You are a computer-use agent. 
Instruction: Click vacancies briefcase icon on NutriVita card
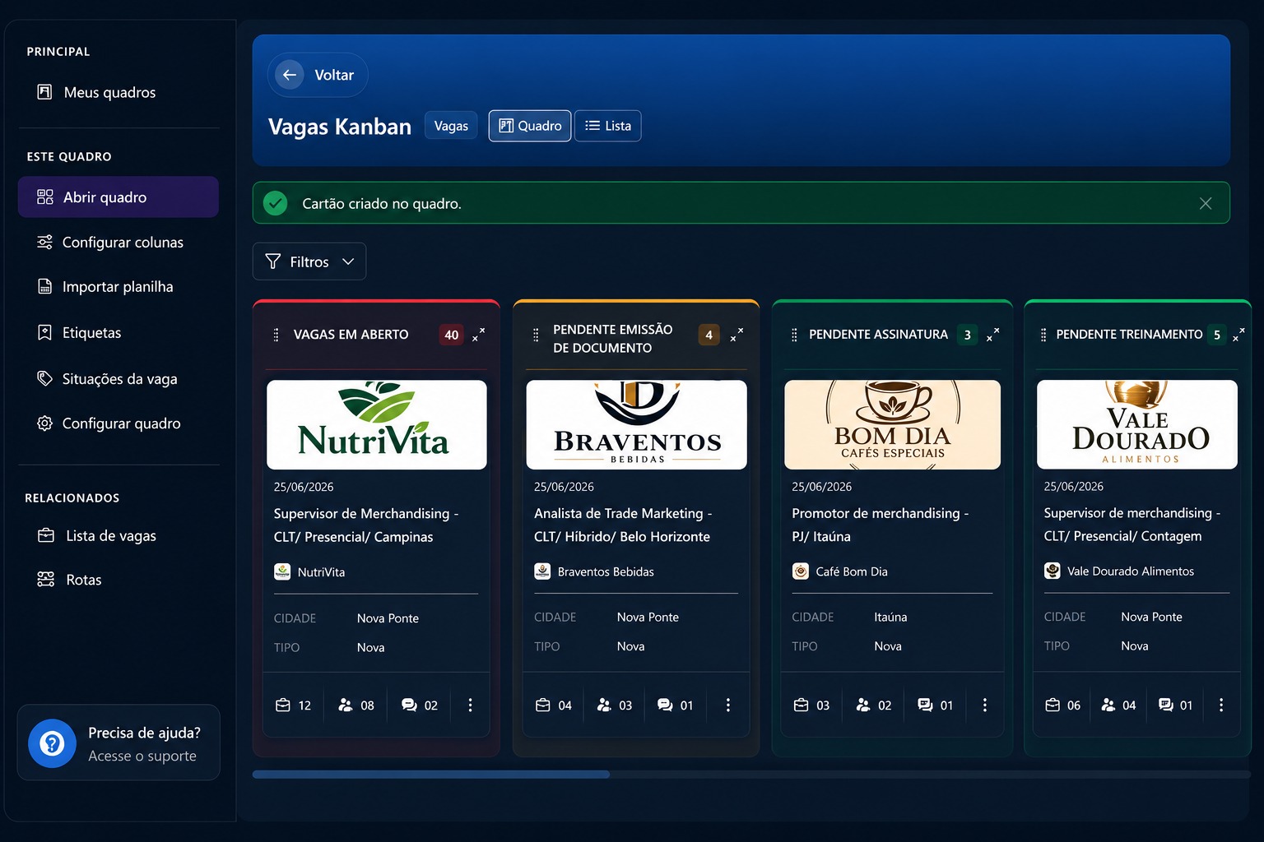(283, 705)
